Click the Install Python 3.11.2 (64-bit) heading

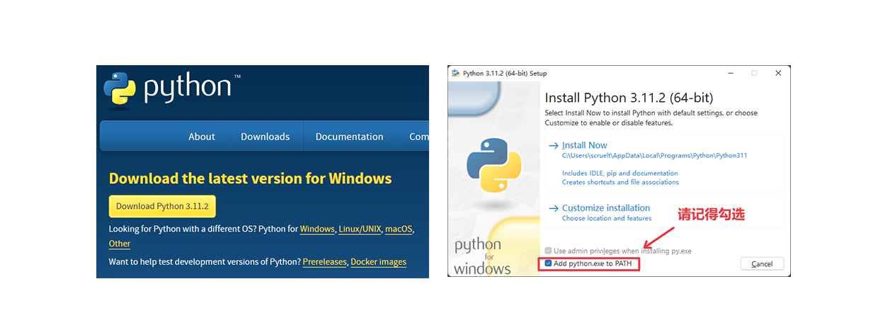point(629,98)
